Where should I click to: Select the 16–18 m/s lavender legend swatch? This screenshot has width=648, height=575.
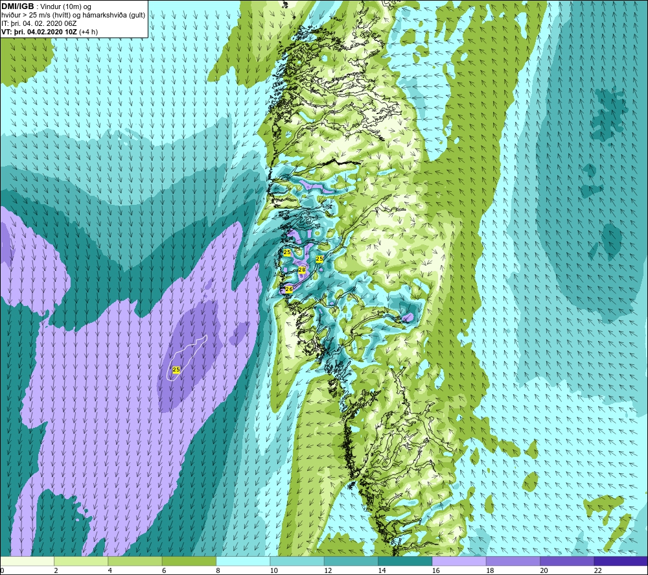click(459, 561)
